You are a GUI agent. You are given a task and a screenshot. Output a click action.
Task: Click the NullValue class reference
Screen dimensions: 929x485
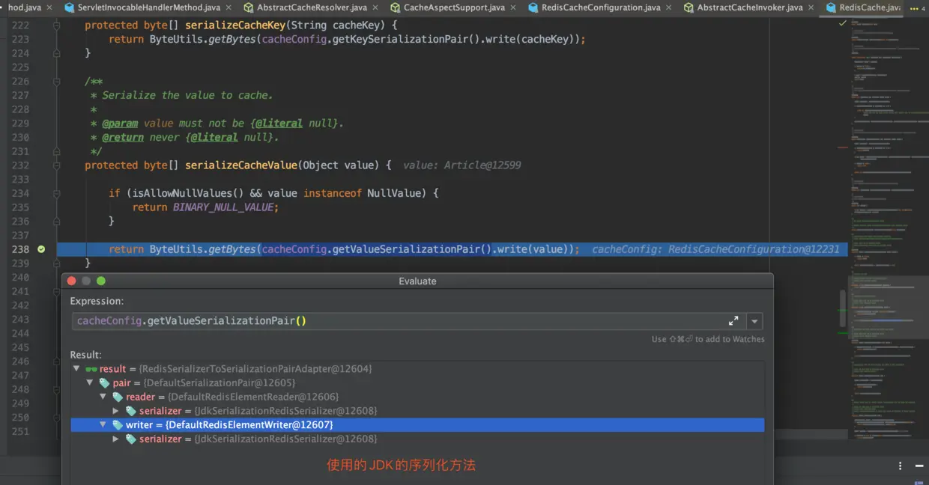395,193
